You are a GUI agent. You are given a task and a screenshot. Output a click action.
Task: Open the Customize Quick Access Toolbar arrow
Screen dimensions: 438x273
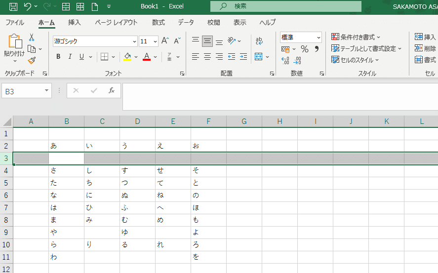click(x=109, y=6)
